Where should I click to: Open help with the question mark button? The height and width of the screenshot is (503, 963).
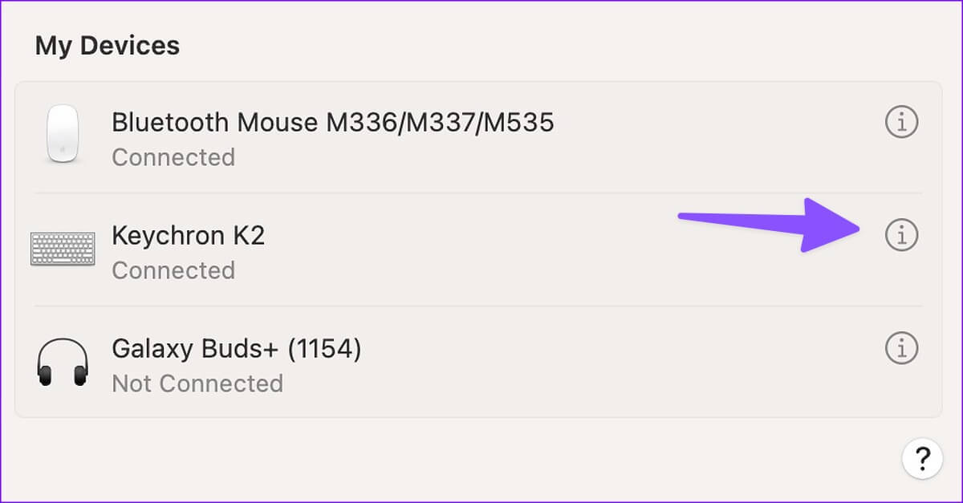pos(922,459)
